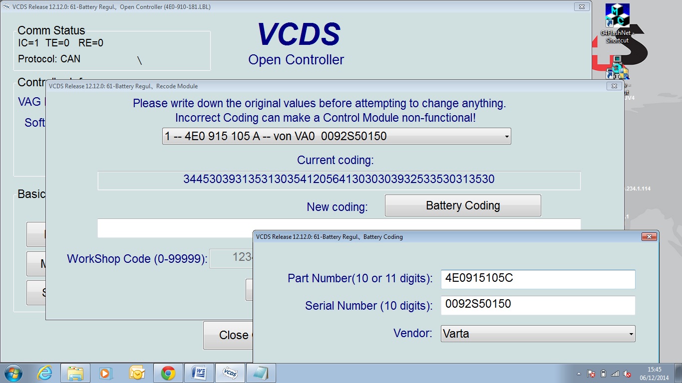682x383 pixels.
Task: Click the 'Please write down the original values' line
Action: click(x=319, y=104)
